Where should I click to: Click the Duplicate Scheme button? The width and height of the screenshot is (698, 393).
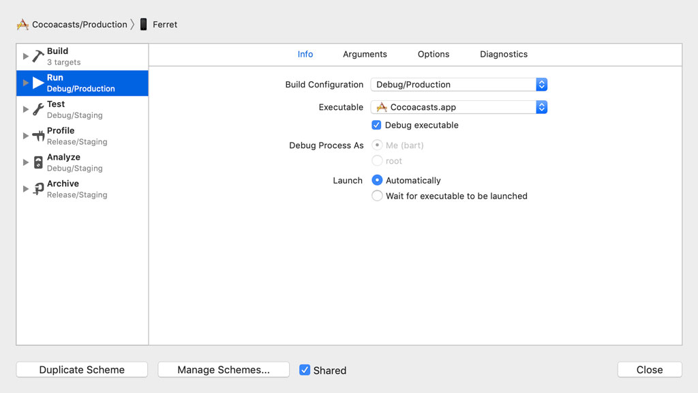[x=81, y=369]
